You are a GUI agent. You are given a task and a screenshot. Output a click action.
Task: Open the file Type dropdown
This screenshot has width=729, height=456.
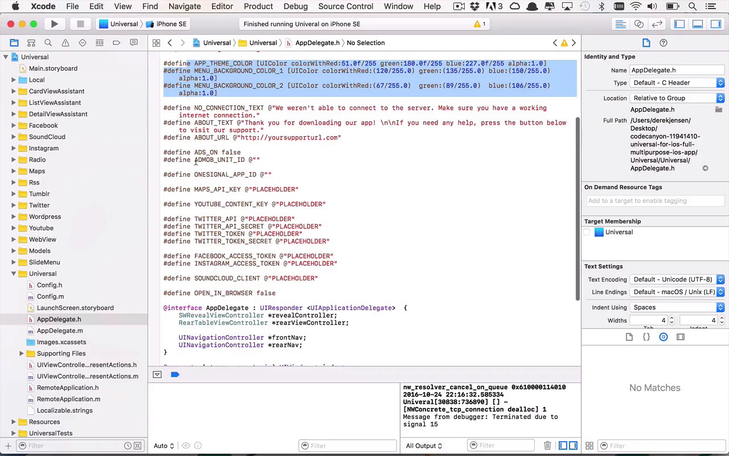(677, 83)
